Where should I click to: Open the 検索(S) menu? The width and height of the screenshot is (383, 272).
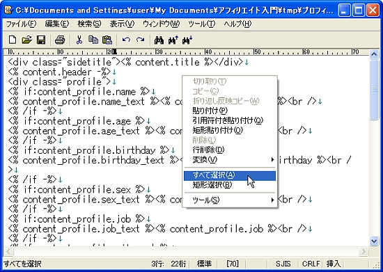(89, 24)
